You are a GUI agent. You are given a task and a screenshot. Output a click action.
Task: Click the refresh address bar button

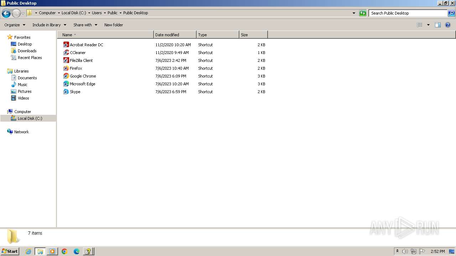tap(363, 13)
